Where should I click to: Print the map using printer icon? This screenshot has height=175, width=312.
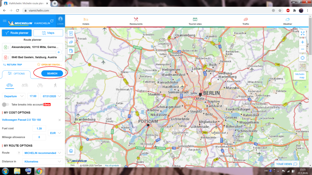coord(71,151)
